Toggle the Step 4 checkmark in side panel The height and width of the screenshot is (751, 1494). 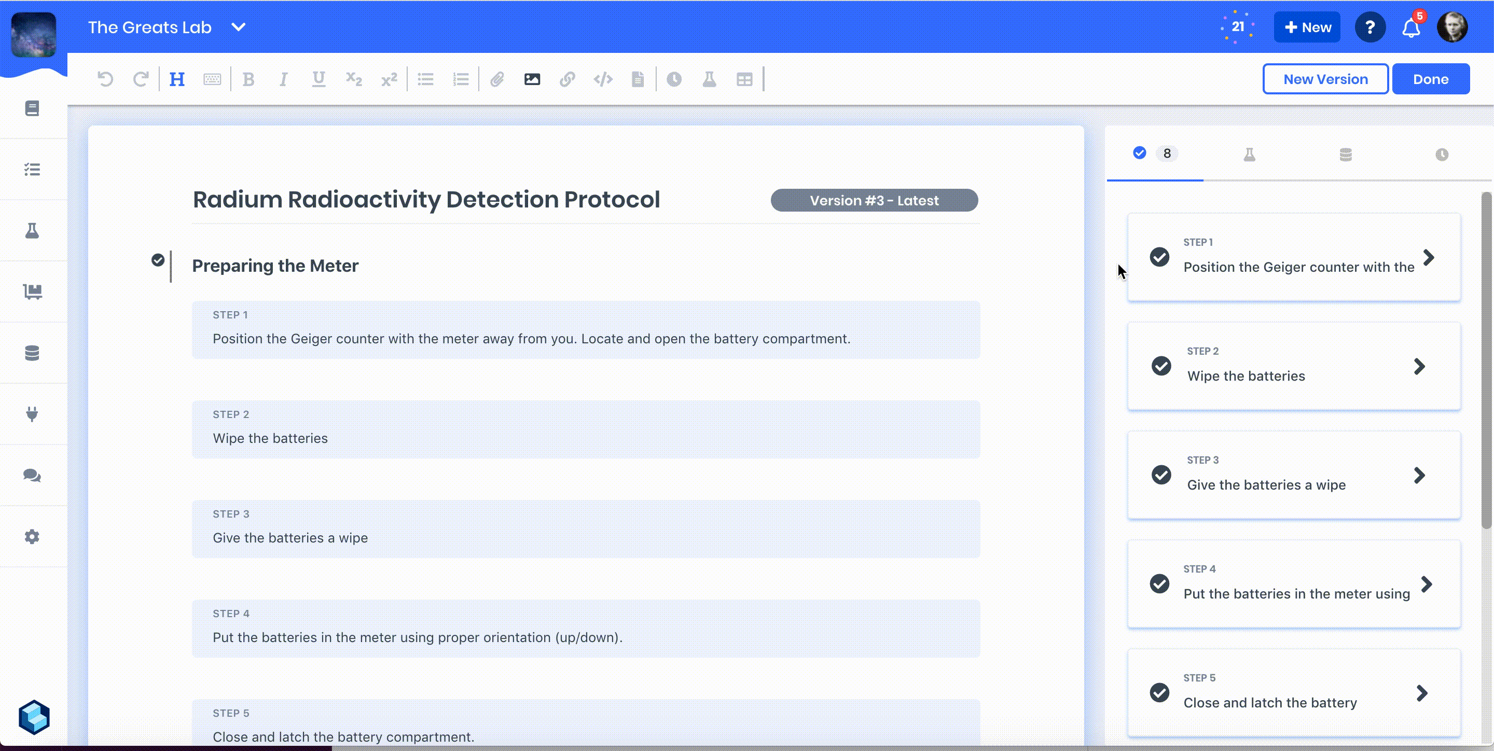click(1159, 583)
